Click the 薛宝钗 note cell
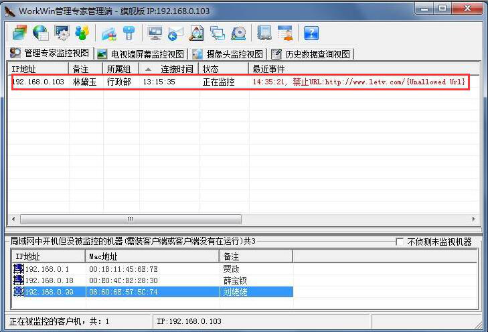488x332 pixels. pyautogui.click(x=235, y=280)
